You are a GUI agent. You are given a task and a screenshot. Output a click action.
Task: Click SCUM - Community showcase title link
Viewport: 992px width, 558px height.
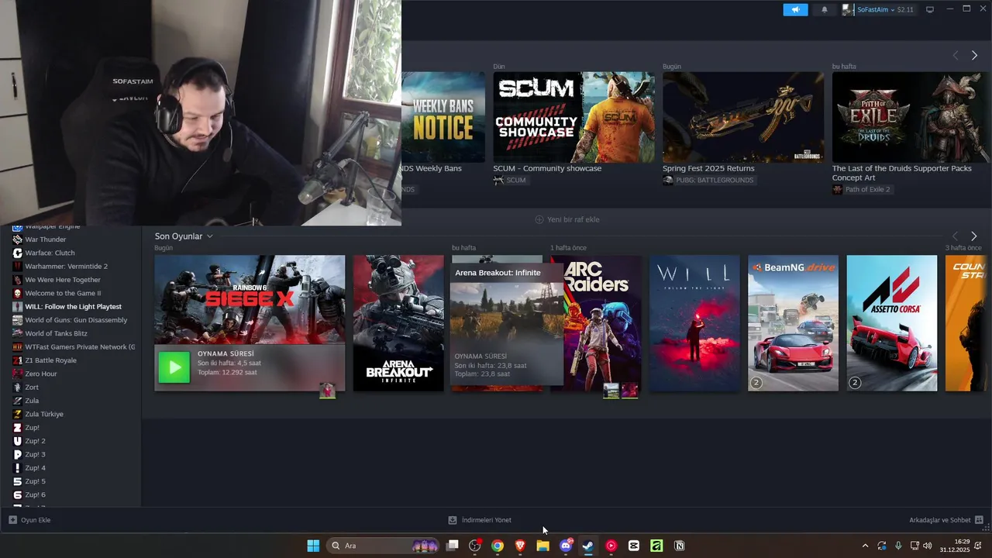click(x=547, y=168)
